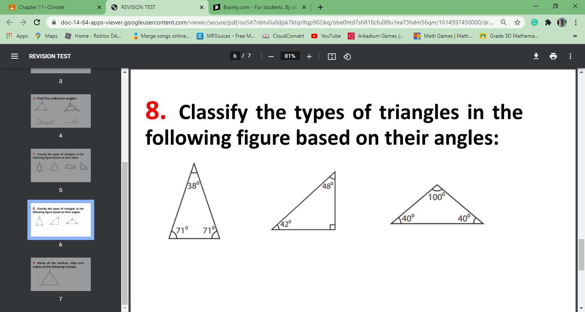Open the PDF viewer hamburger menu

click(x=14, y=56)
